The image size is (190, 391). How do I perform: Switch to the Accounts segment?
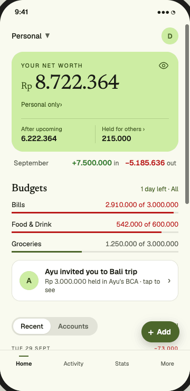tap(73, 326)
